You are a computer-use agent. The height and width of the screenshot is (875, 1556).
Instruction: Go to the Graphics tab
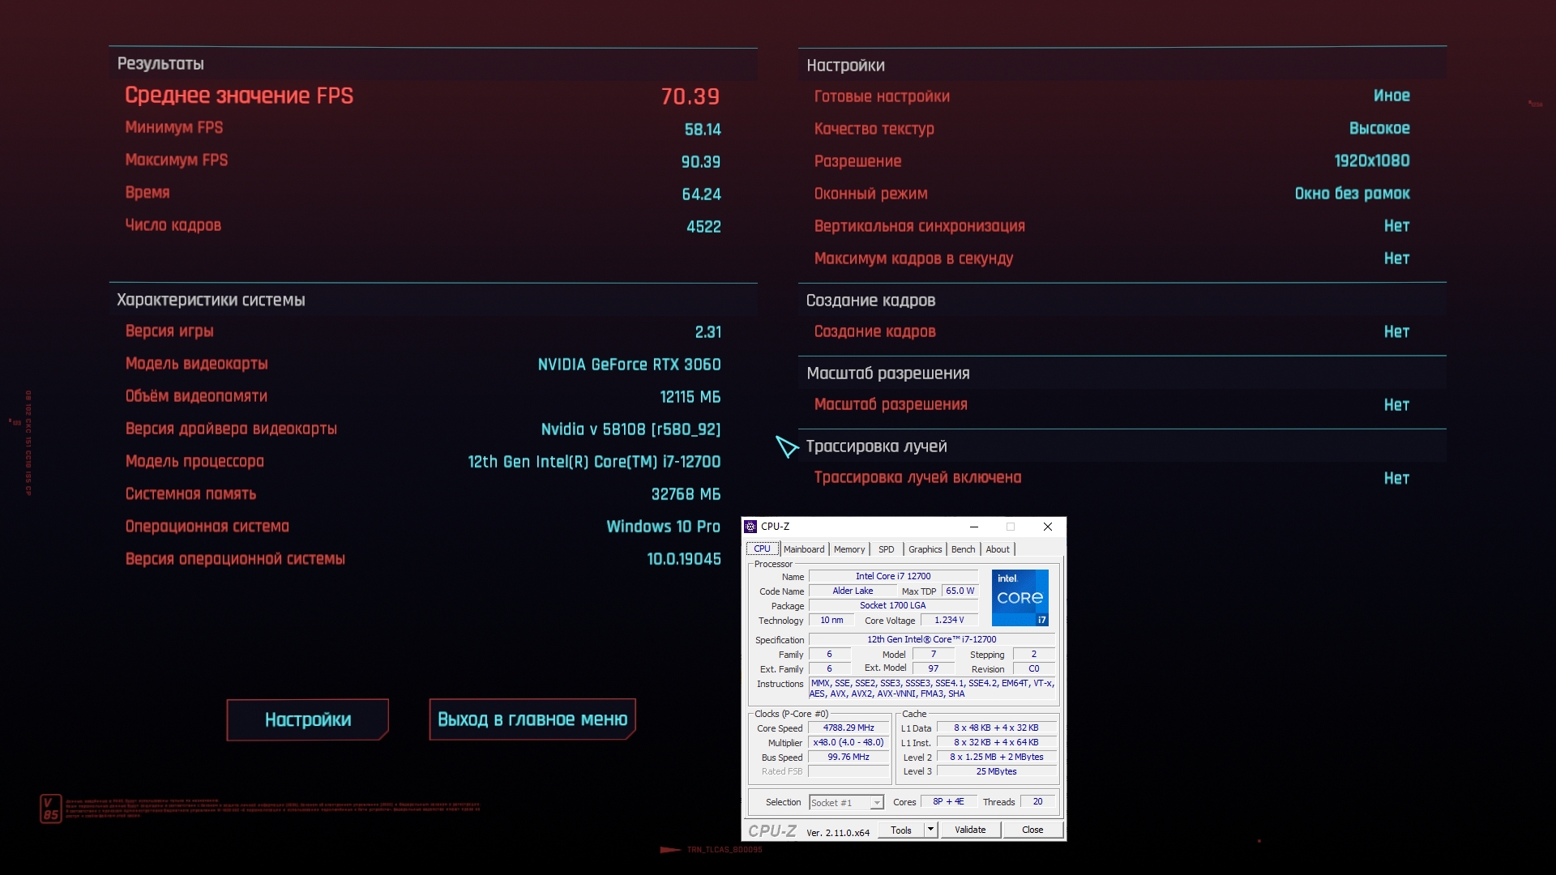coord(925,549)
